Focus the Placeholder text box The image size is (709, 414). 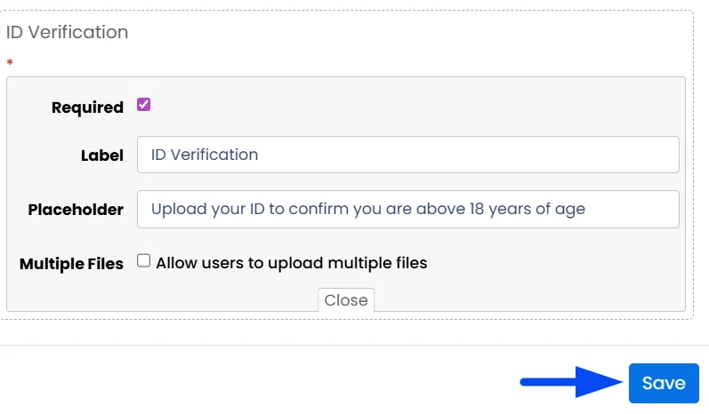point(407,209)
